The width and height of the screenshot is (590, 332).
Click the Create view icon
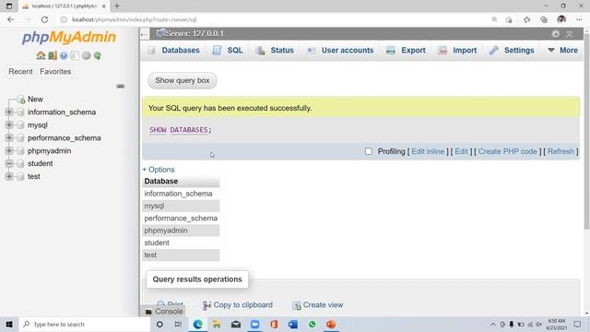(x=297, y=305)
